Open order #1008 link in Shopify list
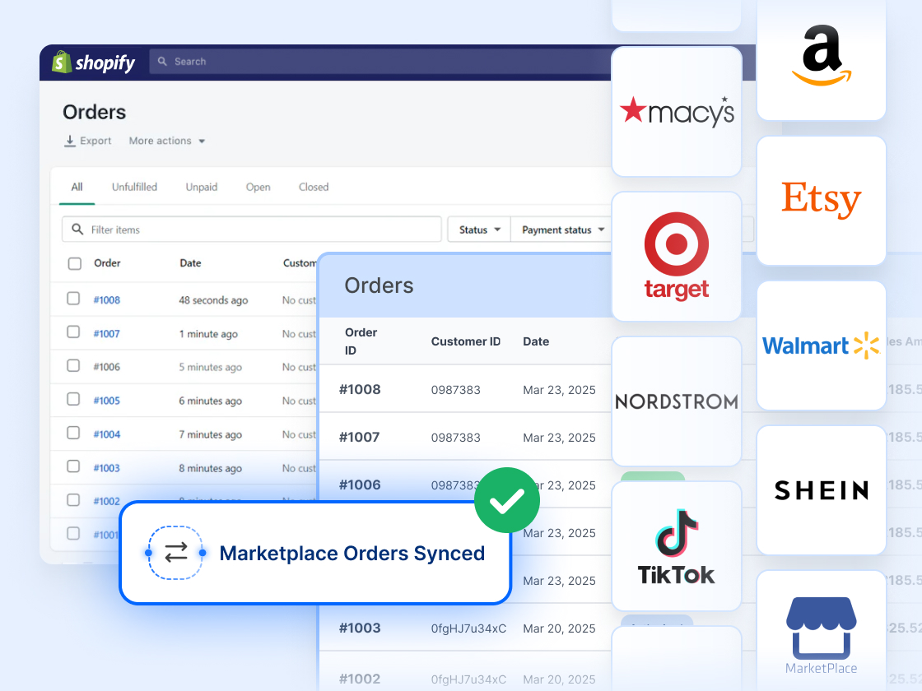This screenshot has width=922, height=691. click(x=106, y=300)
